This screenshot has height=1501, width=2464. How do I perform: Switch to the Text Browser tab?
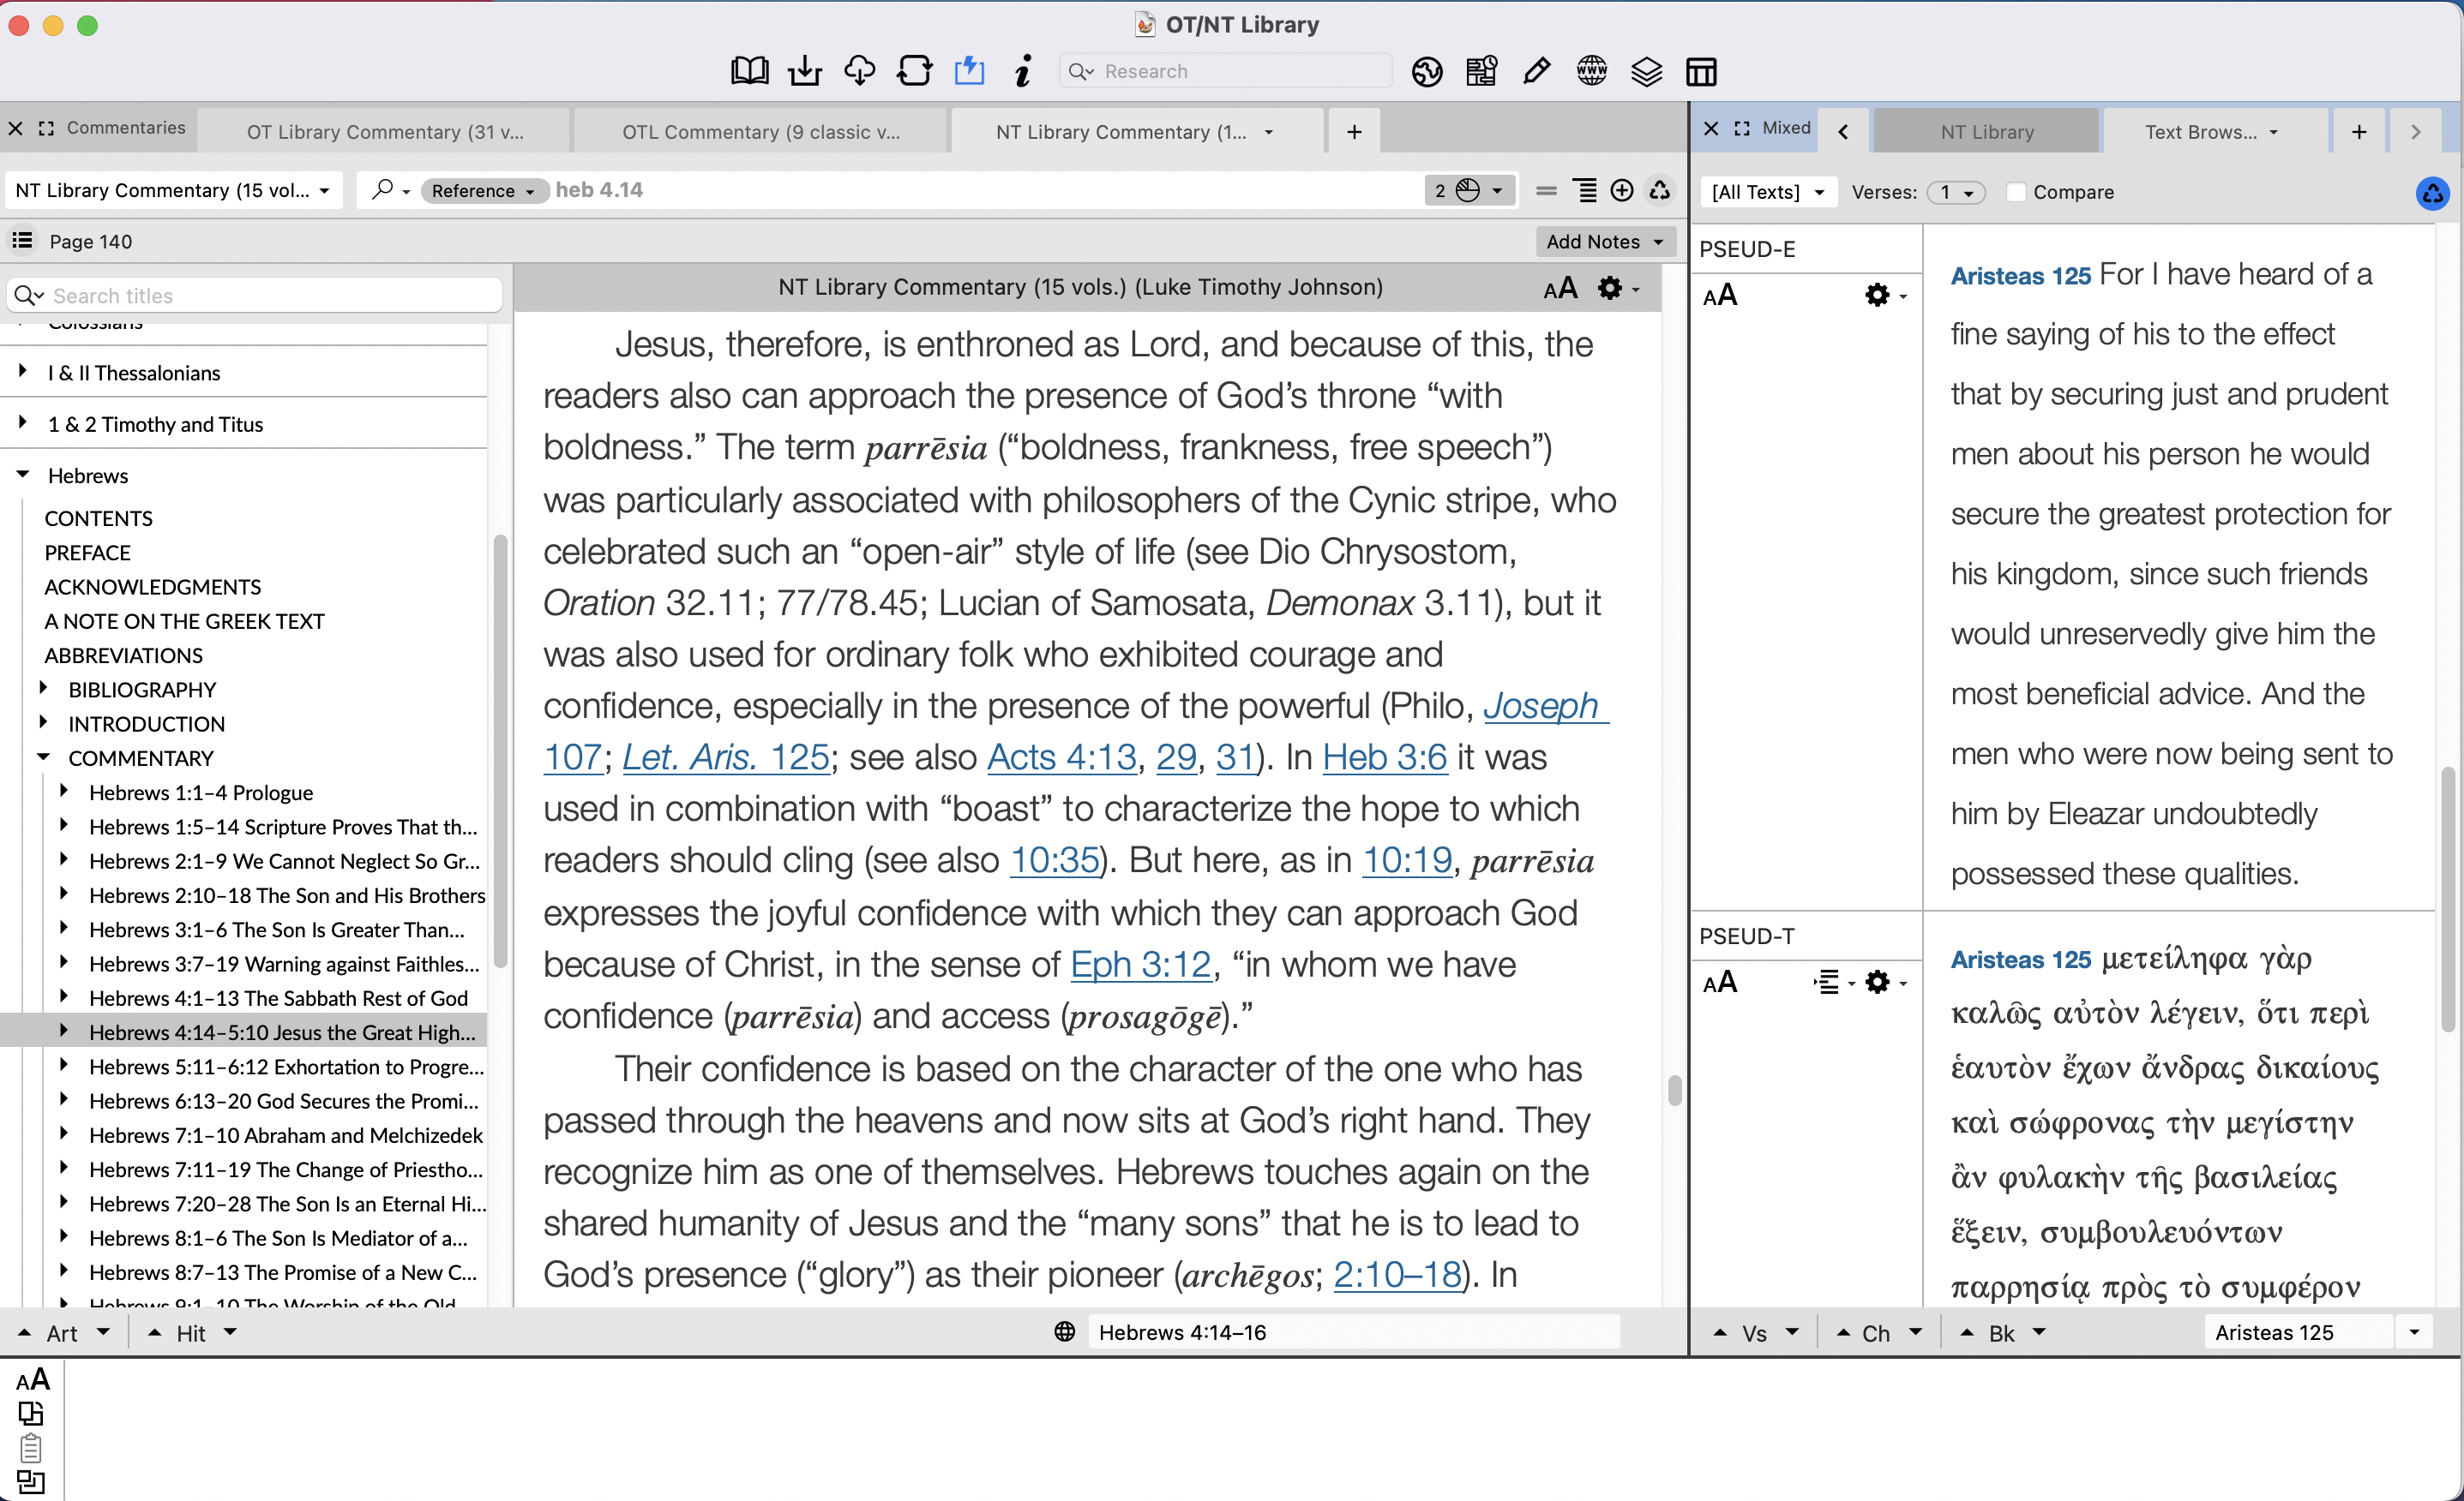(2200, 131)
